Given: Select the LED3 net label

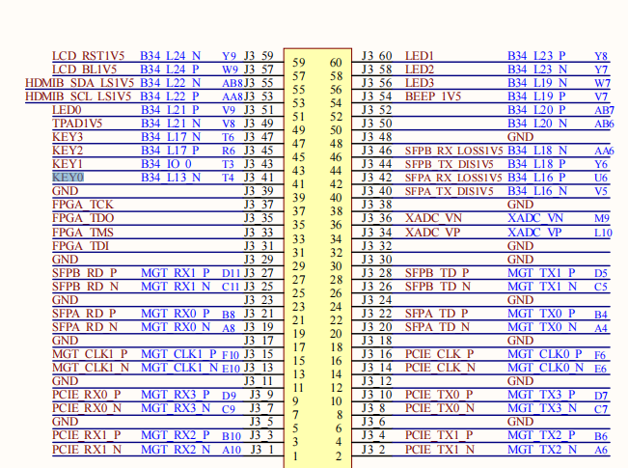Looking at the screenshot, I should pos(420,83).
